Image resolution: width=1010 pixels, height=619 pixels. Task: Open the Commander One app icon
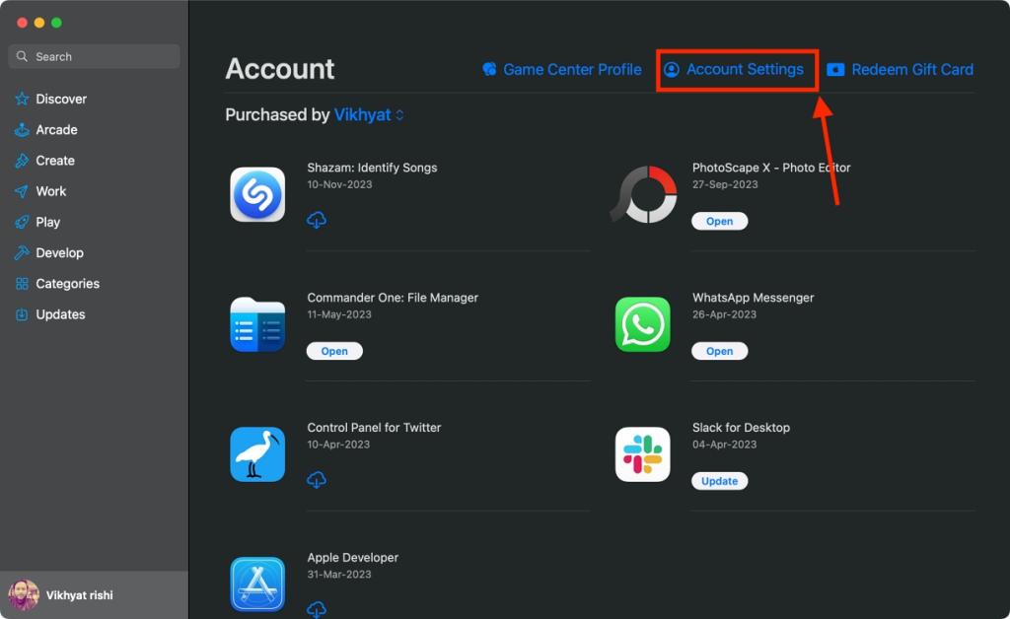pos(257,324)
